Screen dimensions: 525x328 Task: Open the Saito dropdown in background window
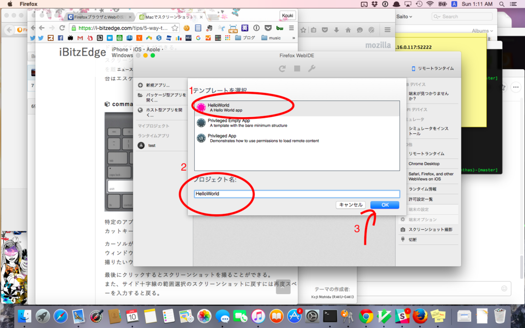coord(404,16)
